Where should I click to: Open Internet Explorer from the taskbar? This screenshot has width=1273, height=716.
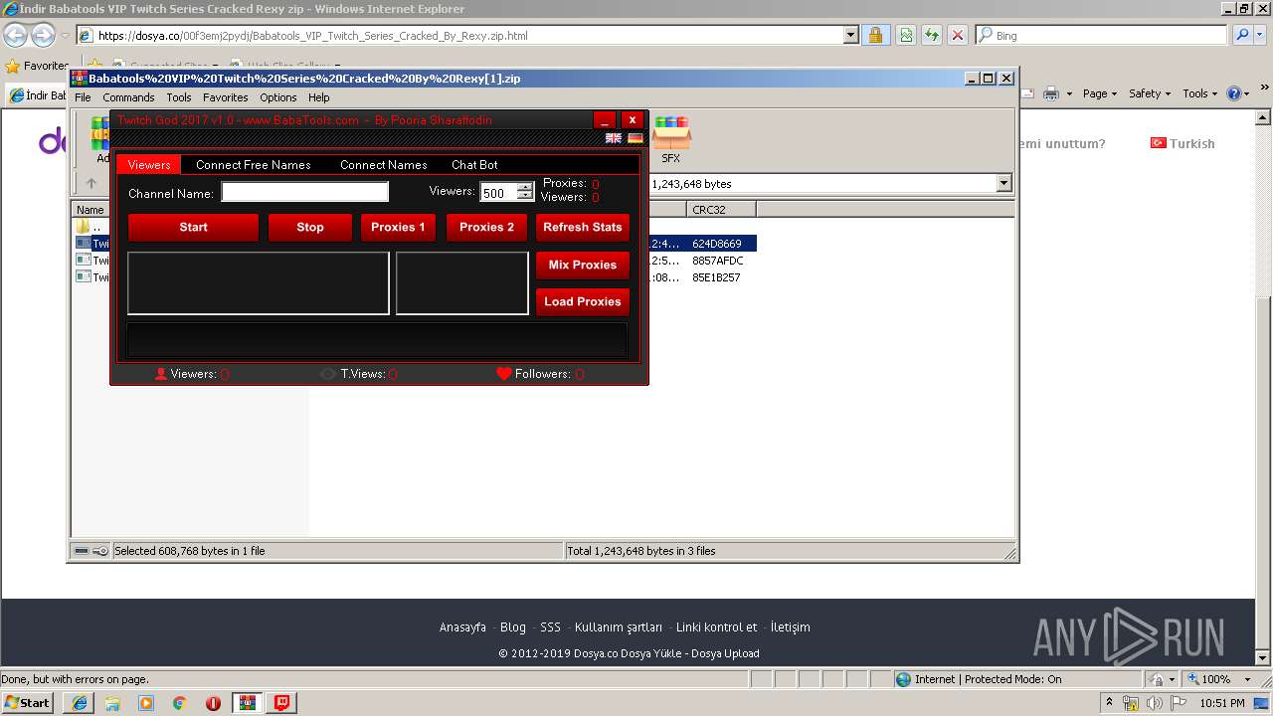pyautogui.click(x=79, y=703)
